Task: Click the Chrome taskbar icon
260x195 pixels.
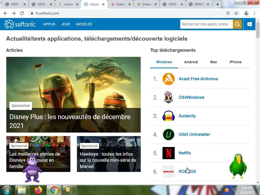Action: (x=54, y=190)
